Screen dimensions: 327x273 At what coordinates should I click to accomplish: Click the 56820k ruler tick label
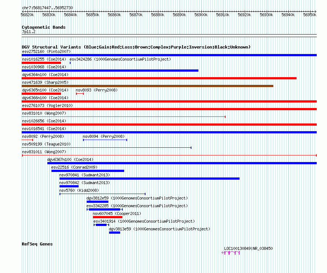tap(27, 15)
